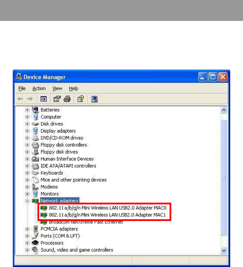Viewport: 243px width, 267px height.
Task: Click the Device Manager title bar icon
Action: coord(19,77)
